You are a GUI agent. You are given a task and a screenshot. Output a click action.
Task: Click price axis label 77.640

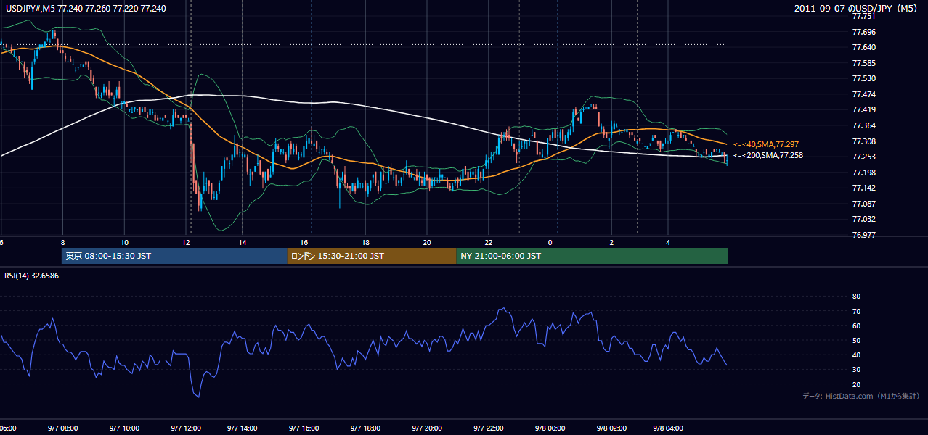point(864,47)
